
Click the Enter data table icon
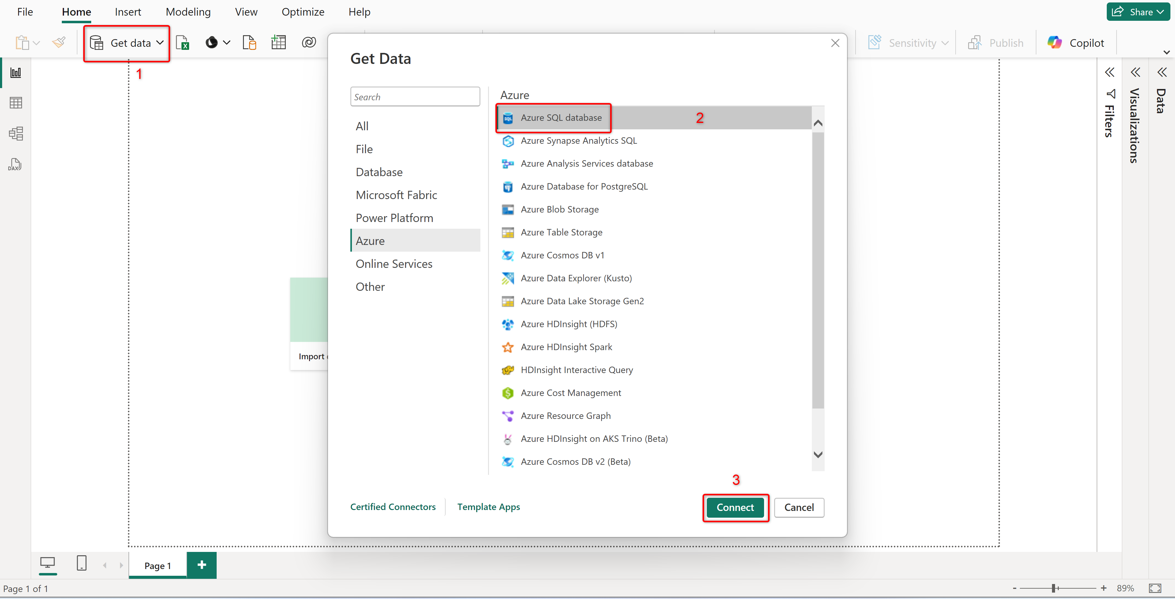[x=278, y=43]
